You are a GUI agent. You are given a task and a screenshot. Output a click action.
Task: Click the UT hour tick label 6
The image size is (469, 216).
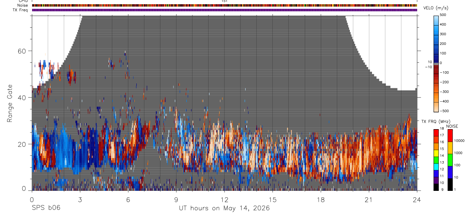pos(128,199)
